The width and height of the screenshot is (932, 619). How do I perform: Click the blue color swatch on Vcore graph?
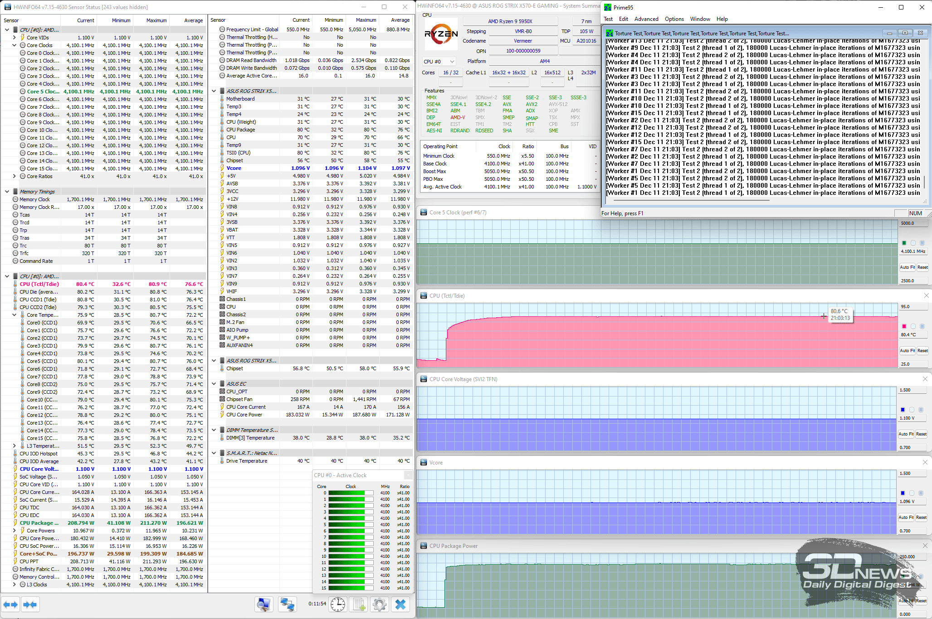903,493
